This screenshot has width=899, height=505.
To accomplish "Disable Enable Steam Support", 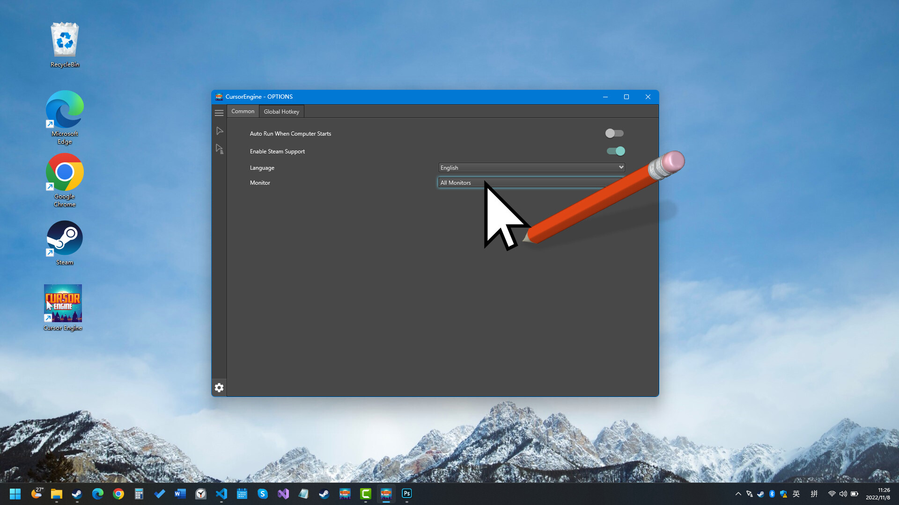I will (617, 151).
